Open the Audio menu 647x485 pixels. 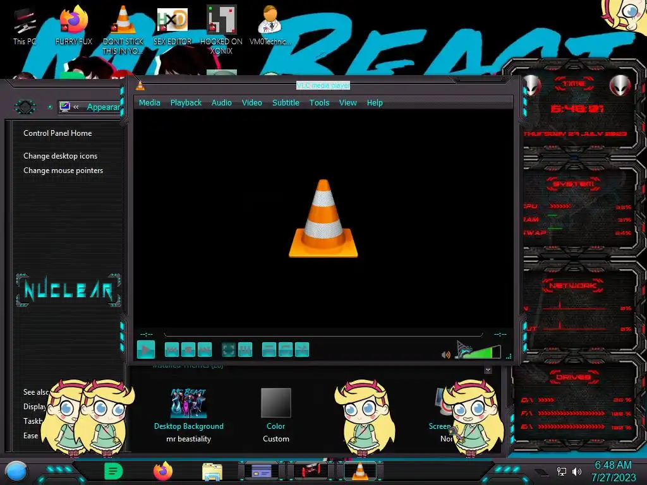pos(222,103)
